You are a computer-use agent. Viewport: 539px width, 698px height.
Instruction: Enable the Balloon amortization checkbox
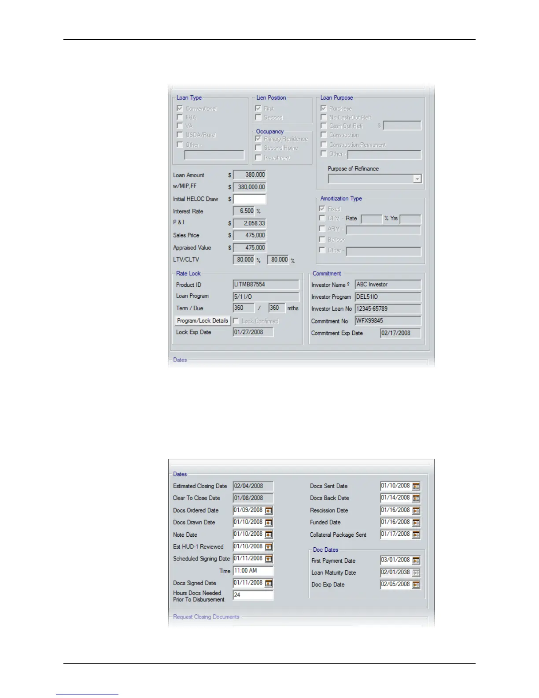point(322,239)
